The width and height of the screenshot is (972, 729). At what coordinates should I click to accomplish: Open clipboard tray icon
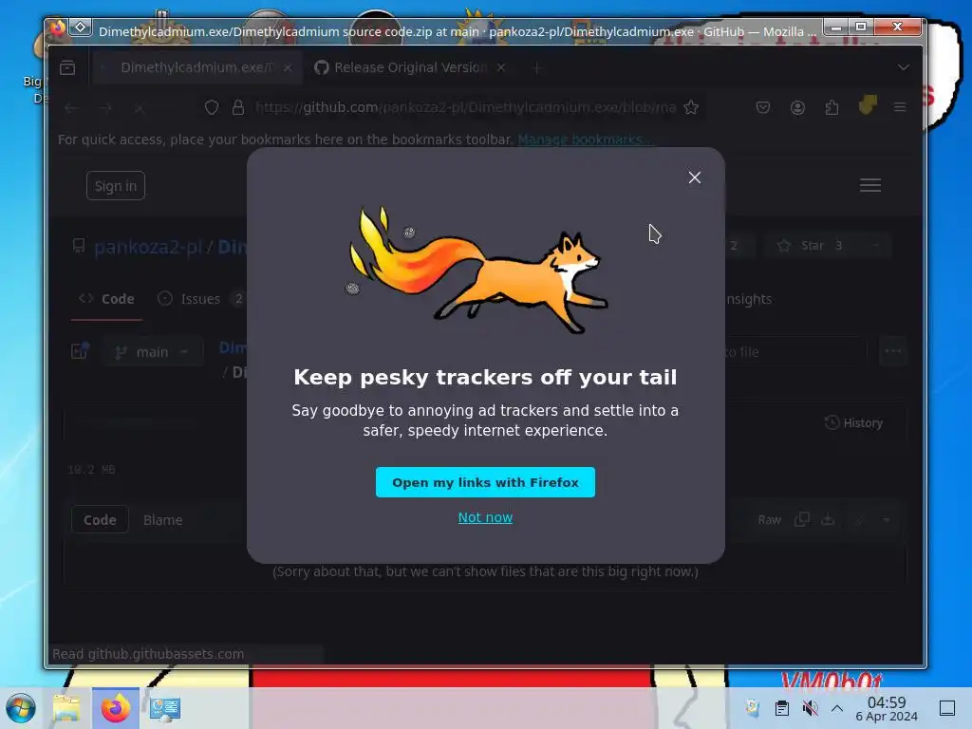782,708
